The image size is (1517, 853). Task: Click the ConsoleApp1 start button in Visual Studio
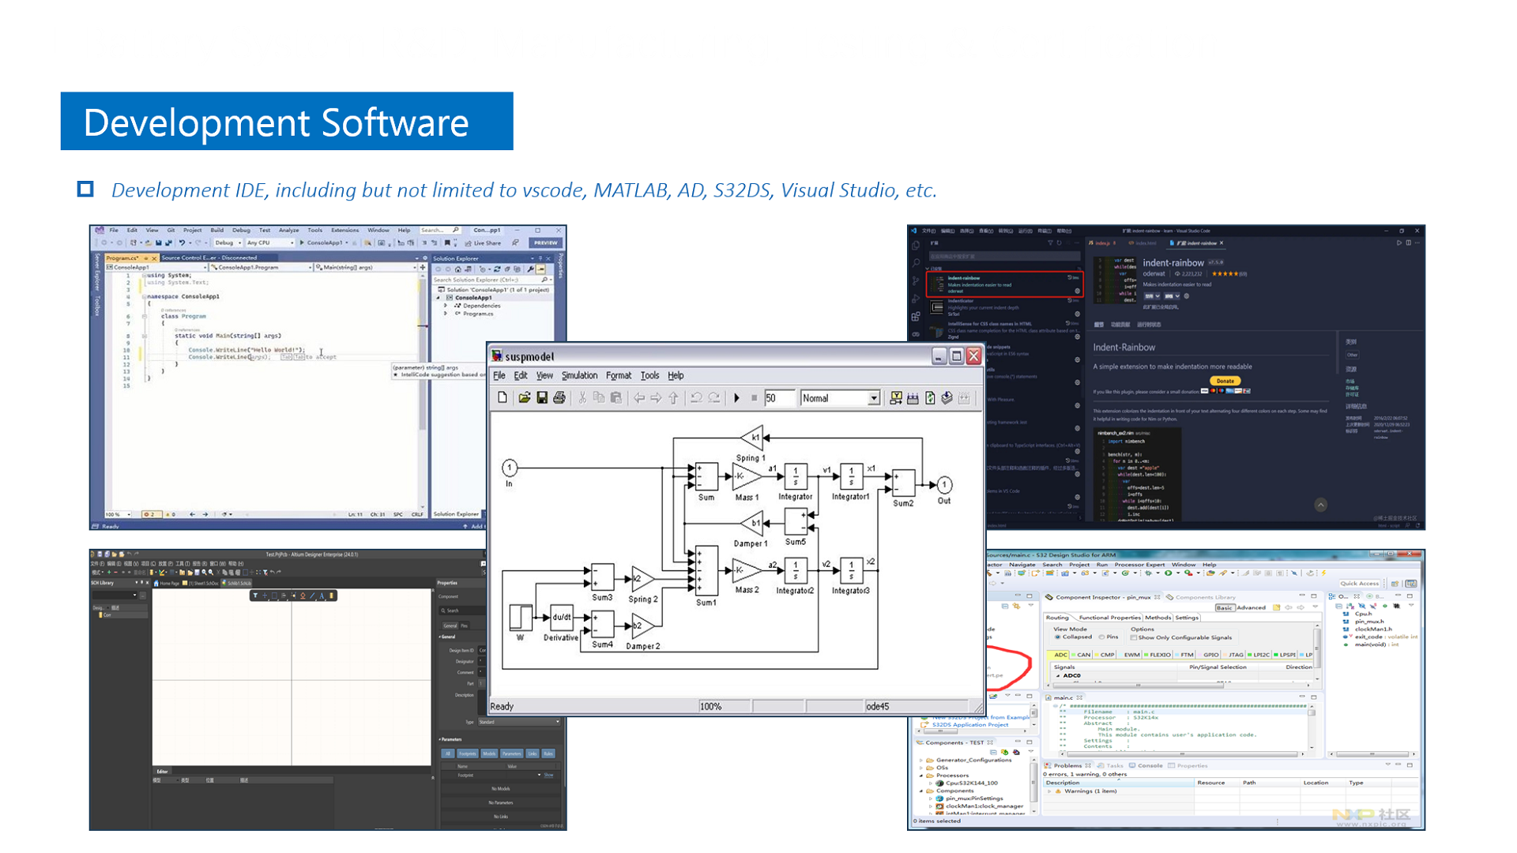322,243
